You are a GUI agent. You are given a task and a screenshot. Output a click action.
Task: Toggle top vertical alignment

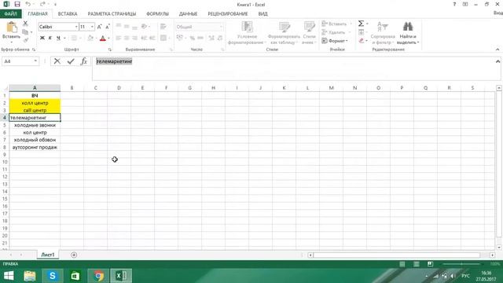119,26
